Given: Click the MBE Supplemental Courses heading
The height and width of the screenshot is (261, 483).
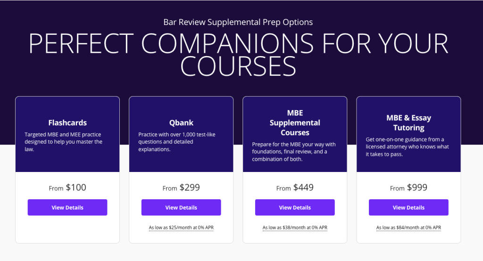Looking at the screenshot, I should click(x=295, y=123).
